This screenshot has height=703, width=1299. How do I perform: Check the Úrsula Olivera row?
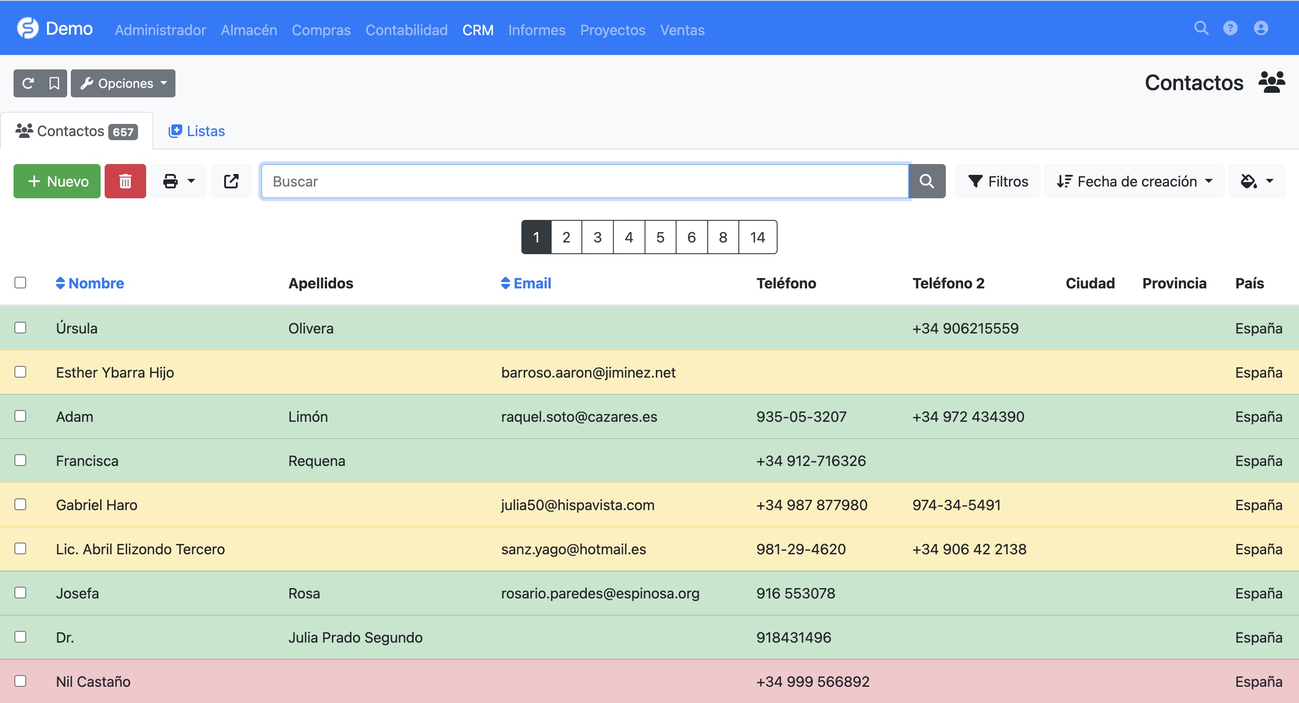tap(20, 328)
